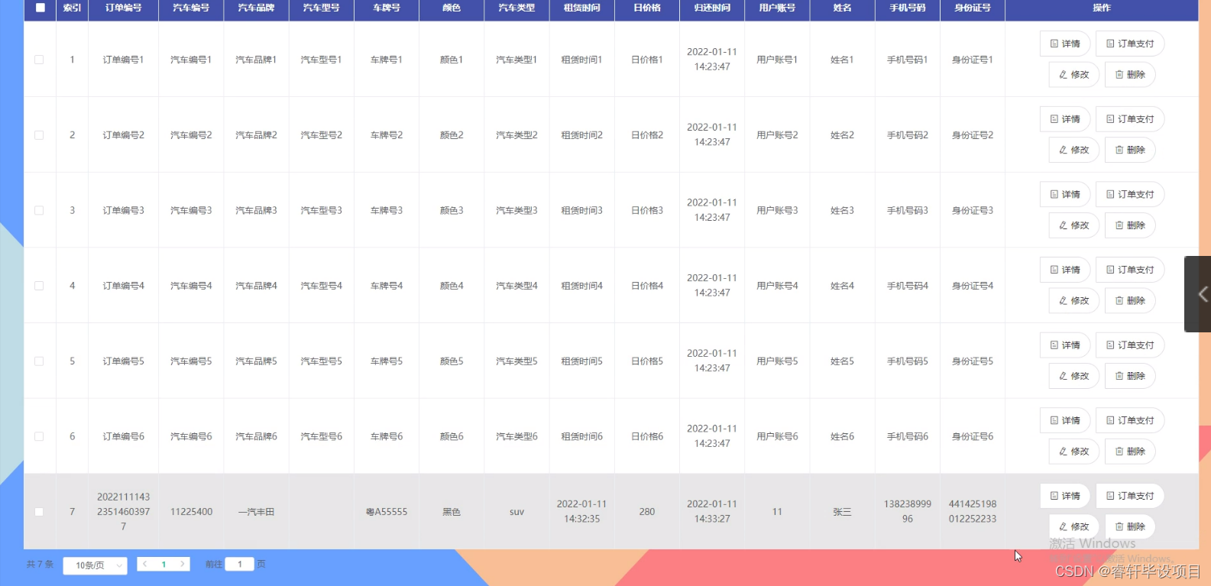Click 删除 for row 订单编号5

[x=1130, y=376]
